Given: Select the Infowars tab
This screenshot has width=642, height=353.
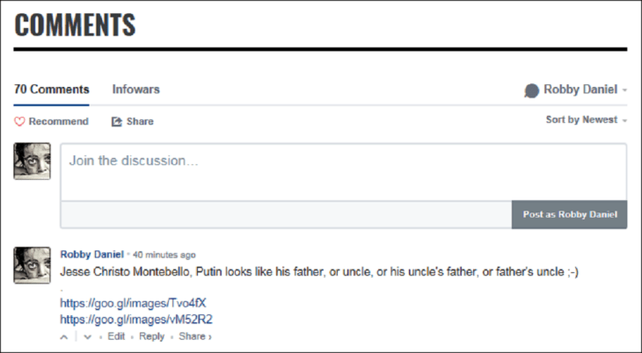Looking at the screenshot, I should [135, 90].
